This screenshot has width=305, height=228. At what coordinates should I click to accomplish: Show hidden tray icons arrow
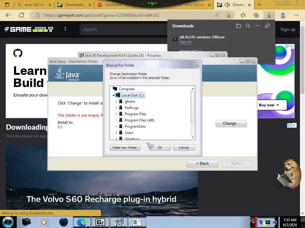click(x=253, y=222)
